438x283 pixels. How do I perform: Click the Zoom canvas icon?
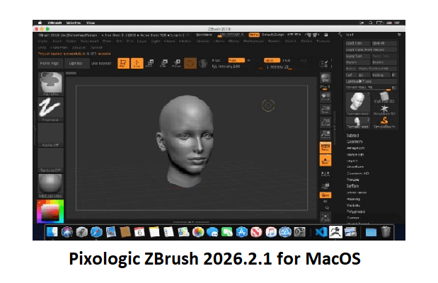pos(325,109)
